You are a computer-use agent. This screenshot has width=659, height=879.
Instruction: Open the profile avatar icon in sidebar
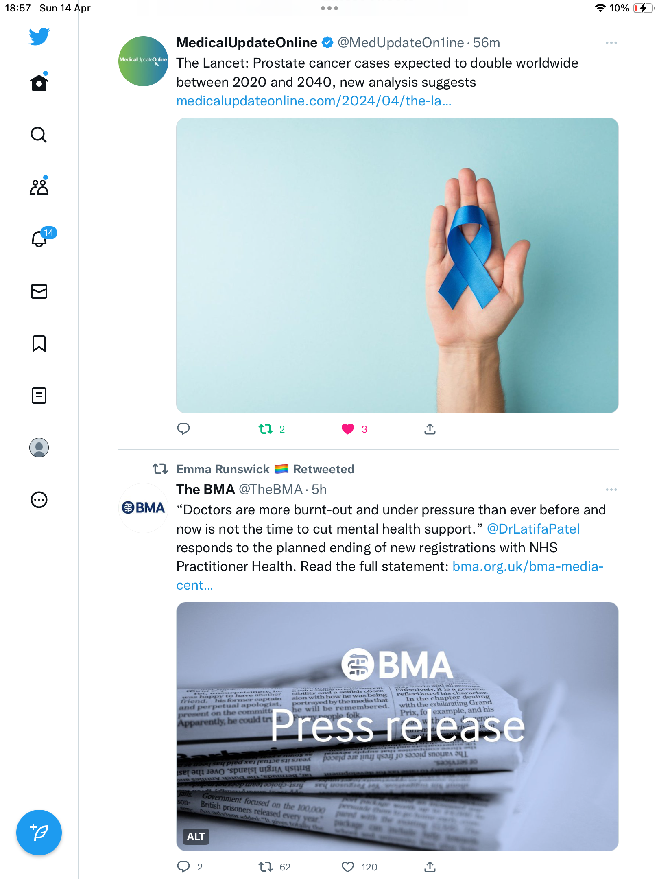[x=39, y=448]
